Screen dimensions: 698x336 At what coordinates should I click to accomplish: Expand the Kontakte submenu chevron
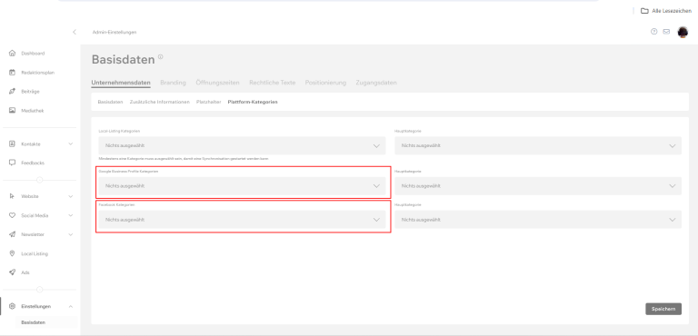tap(70, 144)
